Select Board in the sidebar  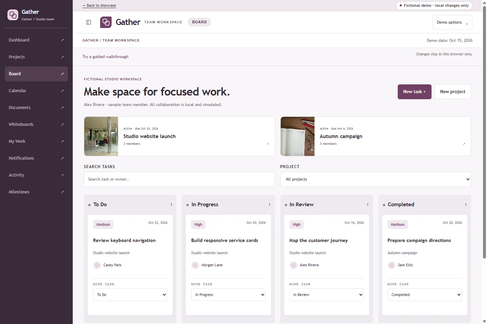(36, 74)
